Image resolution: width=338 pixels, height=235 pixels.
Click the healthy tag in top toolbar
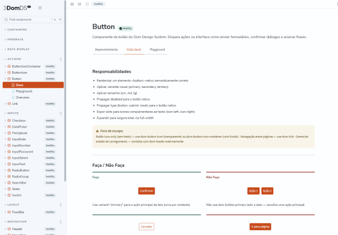(x=99, y=4)
